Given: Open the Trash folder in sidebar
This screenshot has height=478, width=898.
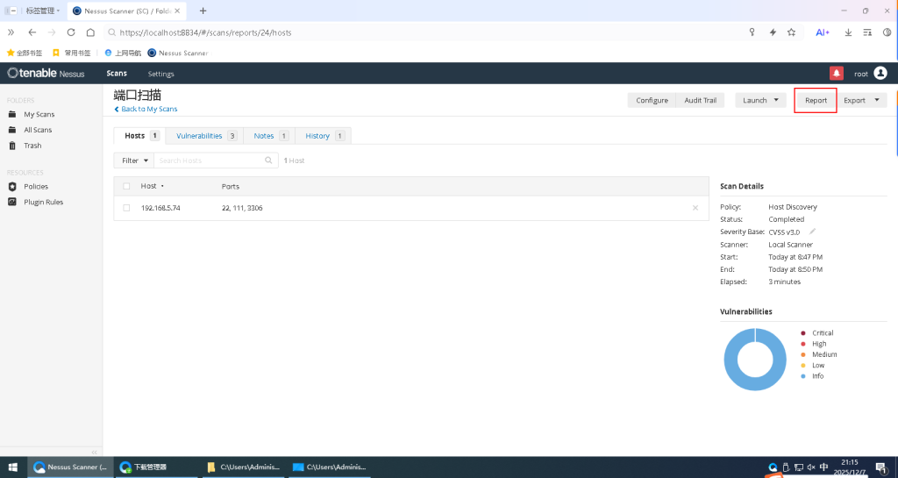Looking at the screenshot, I should 32,146.
